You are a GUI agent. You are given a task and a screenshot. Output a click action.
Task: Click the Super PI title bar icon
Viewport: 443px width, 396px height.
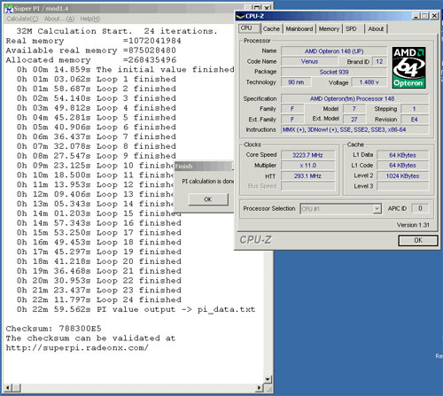click(8, 8)
